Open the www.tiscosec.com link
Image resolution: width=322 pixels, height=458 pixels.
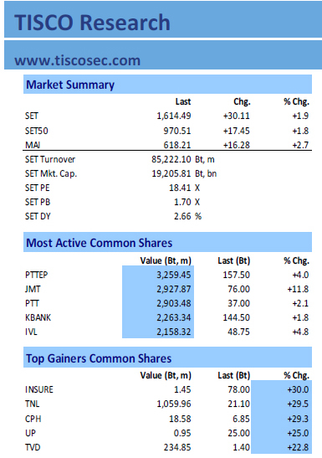point(77,60)
